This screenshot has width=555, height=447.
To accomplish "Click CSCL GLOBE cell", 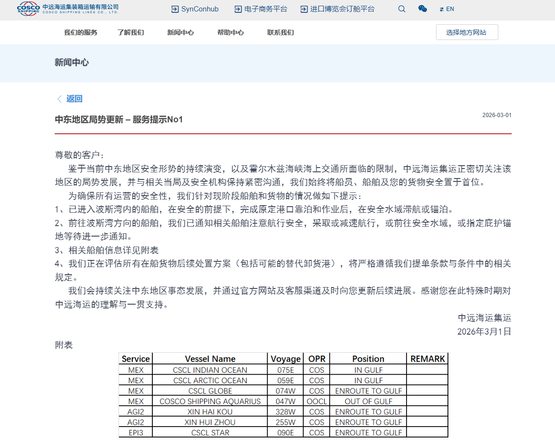I will (x=210, y=391).
